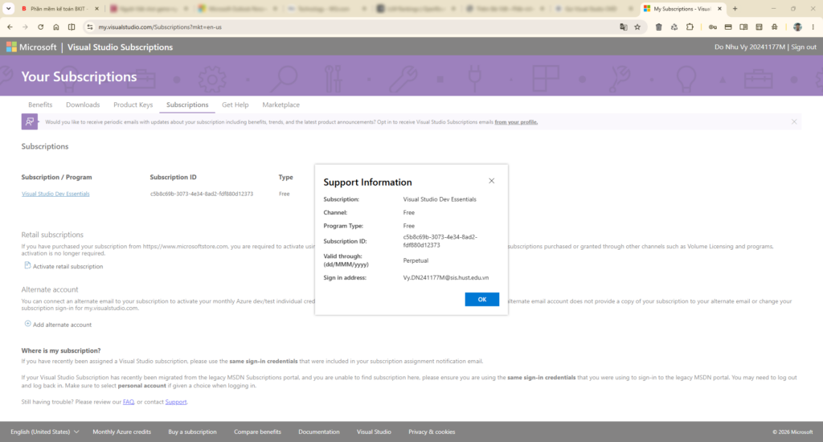The height and width of the screenshot is (442, 823).
Task: Open the password key icon
Action: click(712, 27)
